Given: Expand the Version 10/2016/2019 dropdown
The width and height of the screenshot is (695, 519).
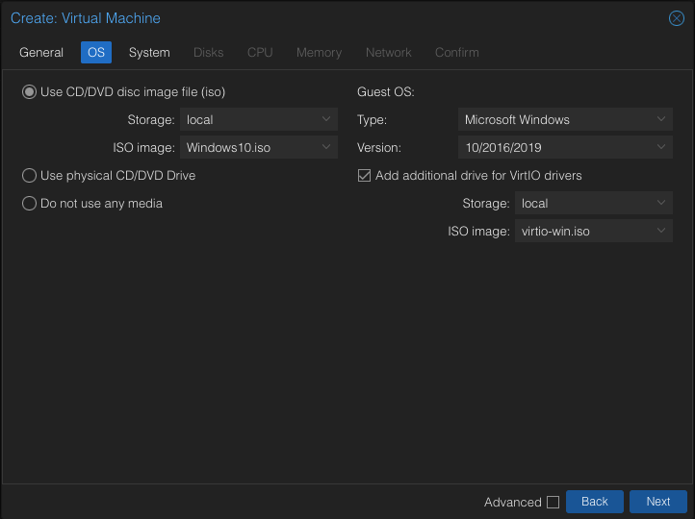Looking at the screenshot, I should point(661,148).
